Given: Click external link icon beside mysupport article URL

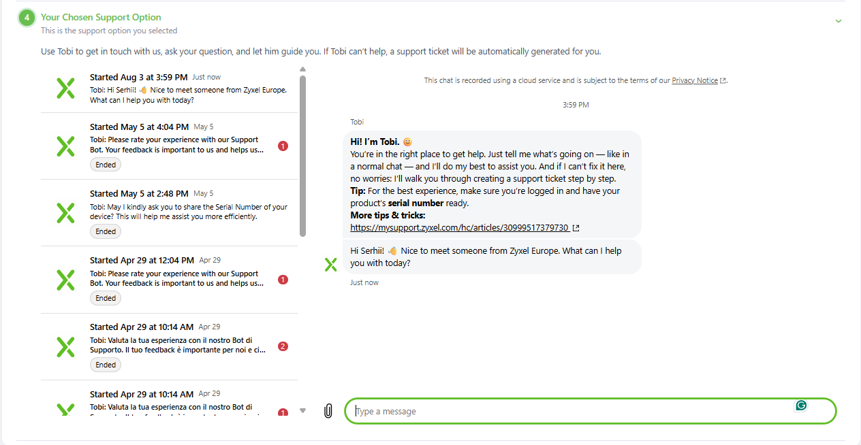Looking at the screenshot, I should coord(576,228).
